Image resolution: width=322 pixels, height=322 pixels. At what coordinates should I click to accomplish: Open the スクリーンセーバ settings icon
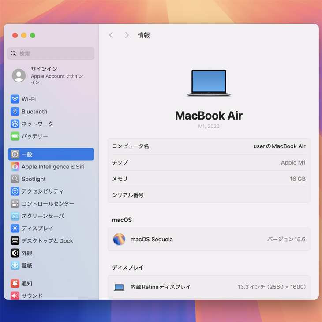(15, 216)
